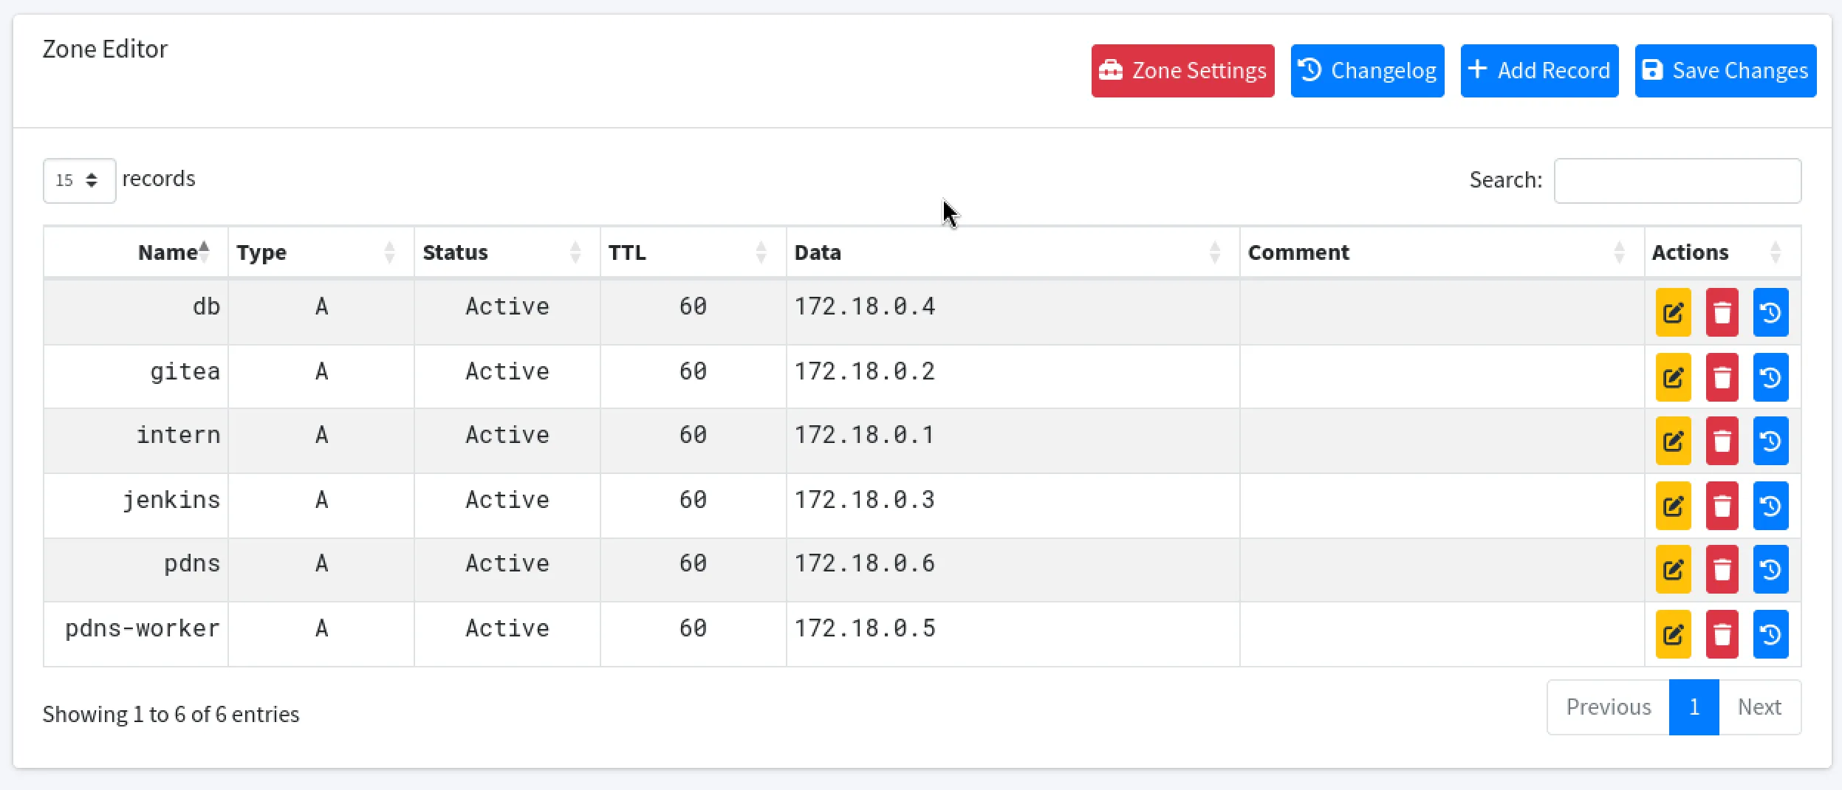Click the jenkins name cell
The height and width of the screenshot is (790, 1842).
(x=136, y=506)
